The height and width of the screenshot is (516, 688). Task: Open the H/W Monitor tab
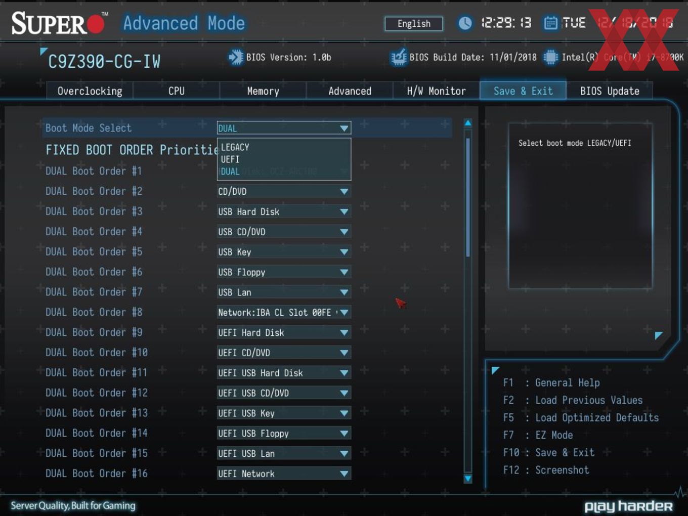(x=436, y=91)
